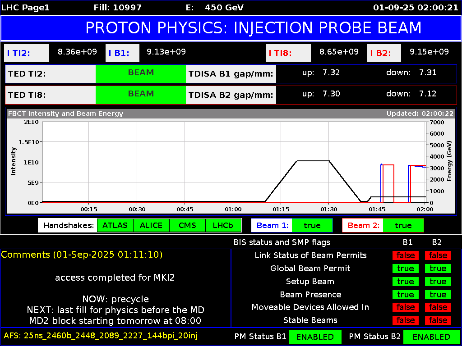Toggle the B1 Global Beam Permit flag

[x=405, y=269]
